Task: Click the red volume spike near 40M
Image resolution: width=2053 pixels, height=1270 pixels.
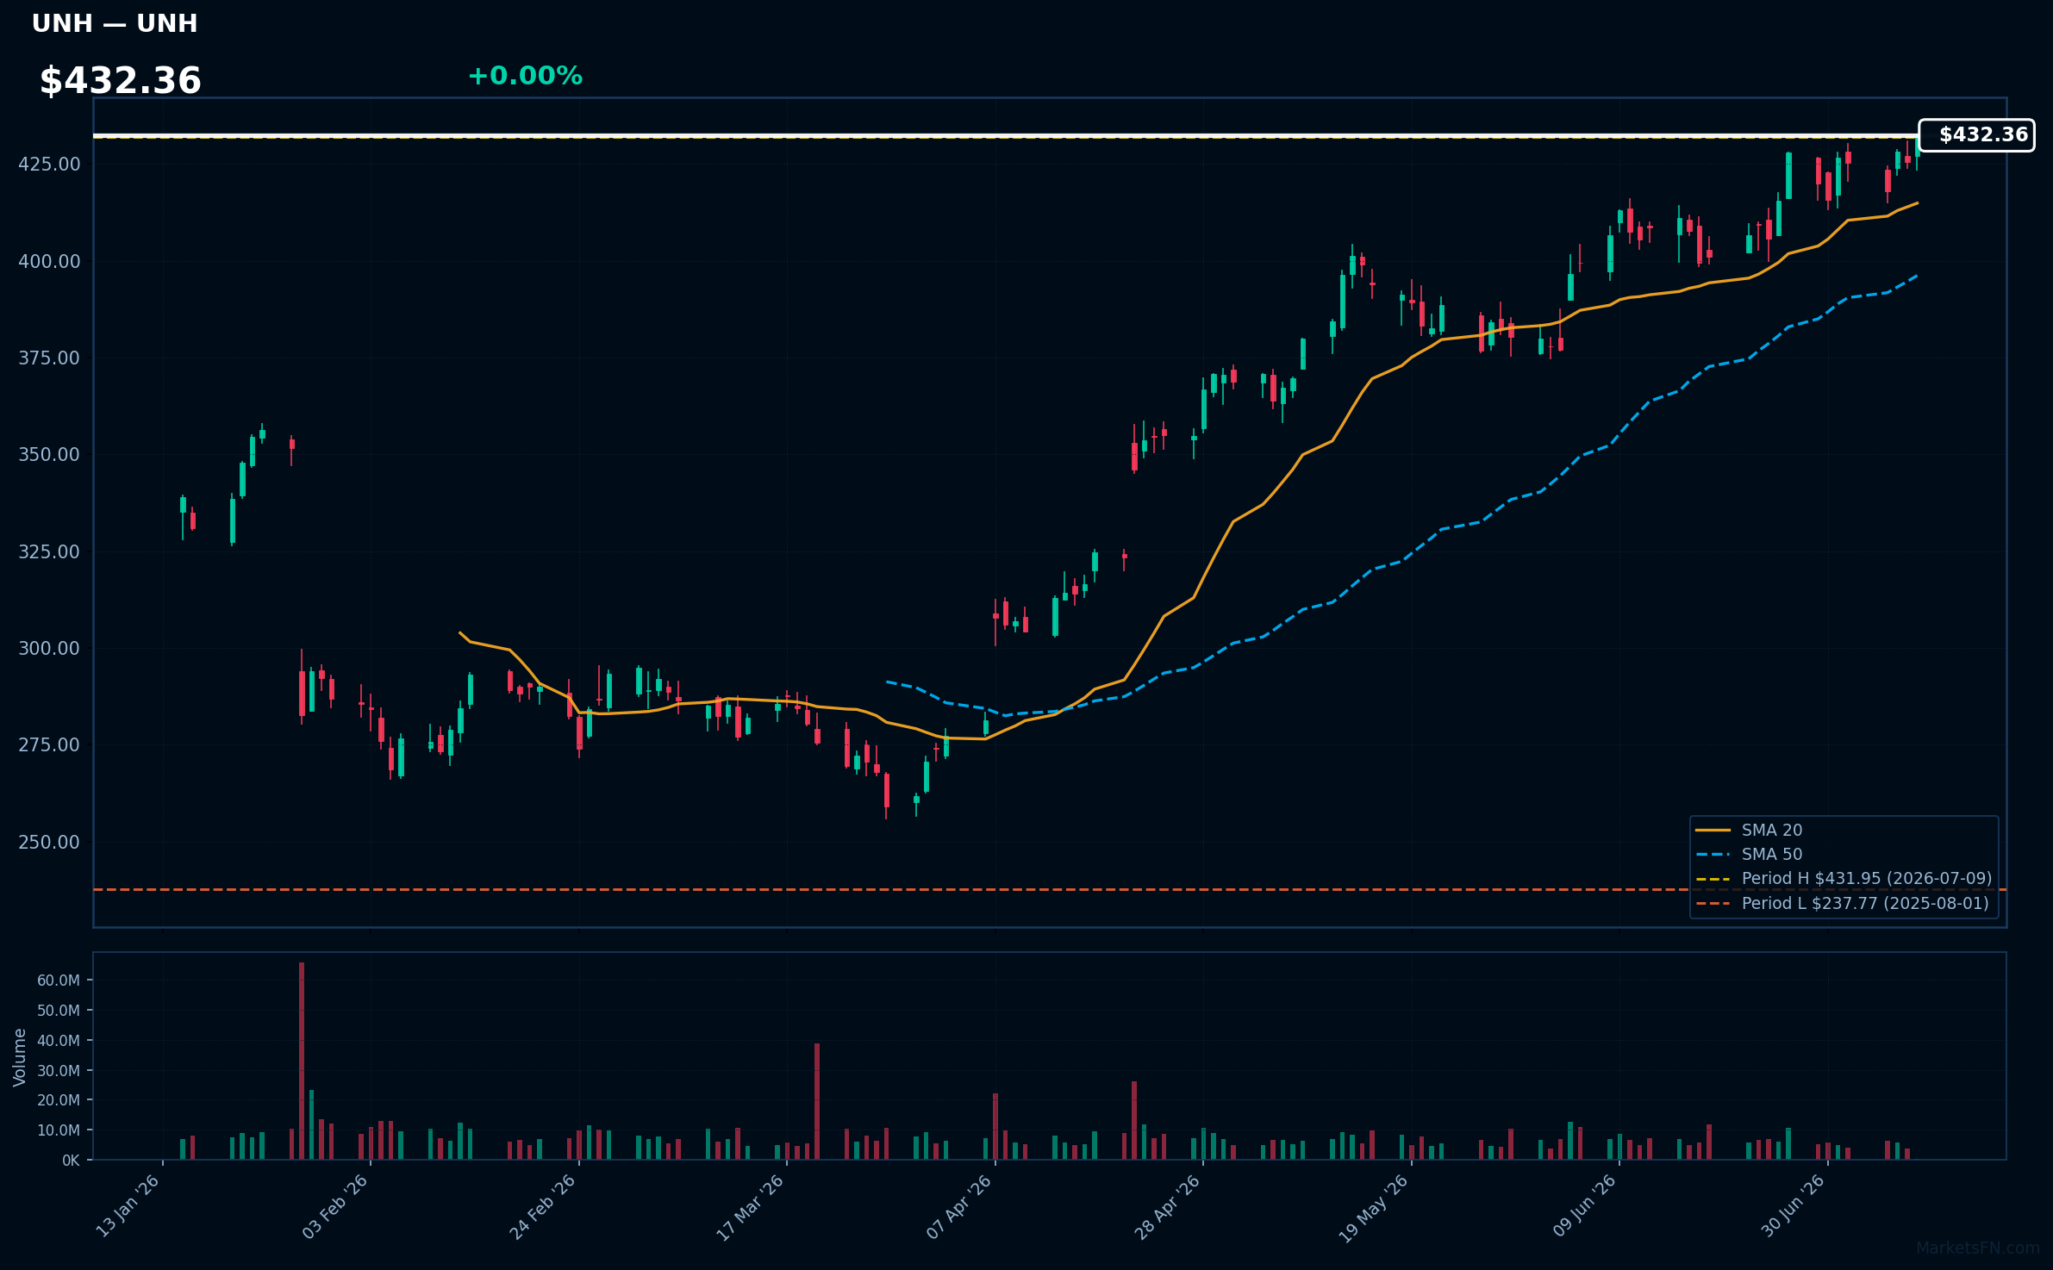Action: pos(817,1102)
